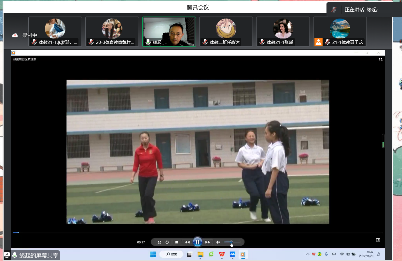Pause the video in the media player
This screenshot has height=261, width=402.
(197, 242)
